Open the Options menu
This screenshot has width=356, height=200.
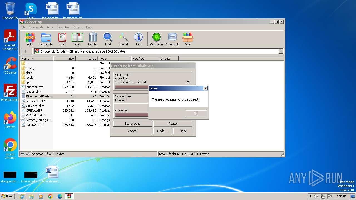[x=78, y=27]
